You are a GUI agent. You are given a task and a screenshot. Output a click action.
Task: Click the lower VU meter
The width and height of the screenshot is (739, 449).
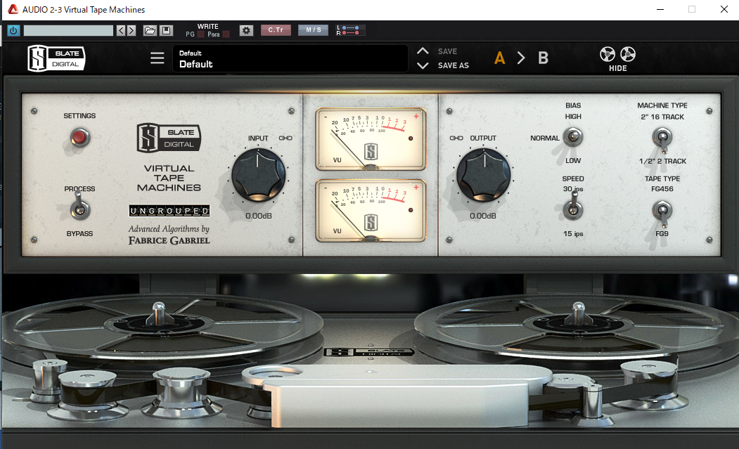pos(371,210)
